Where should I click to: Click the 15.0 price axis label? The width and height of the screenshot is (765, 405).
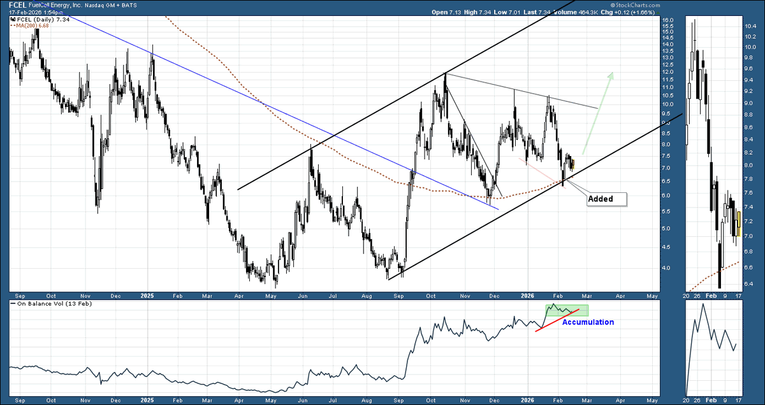(667, 32)
